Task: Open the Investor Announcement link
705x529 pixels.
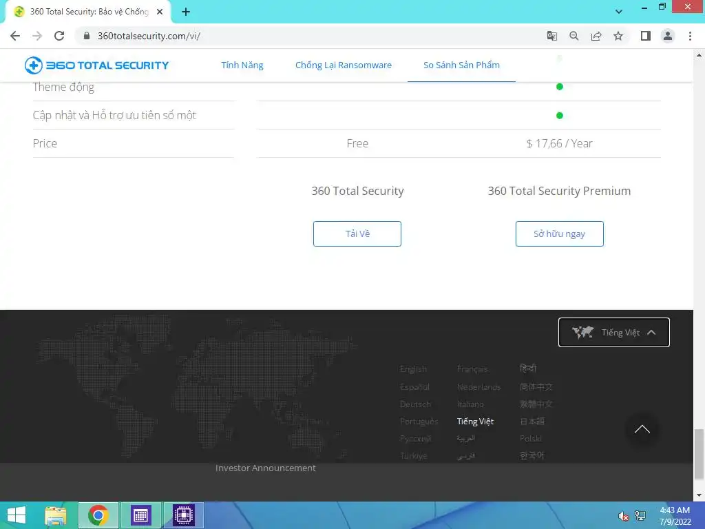Action: pyautogui.click(x=265, y=468)
